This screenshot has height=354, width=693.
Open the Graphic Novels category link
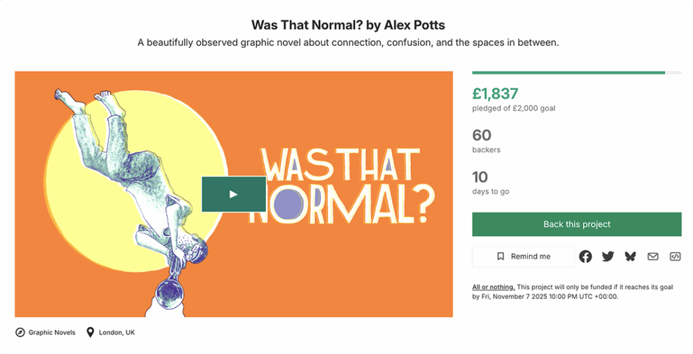(x=51, y=332)
